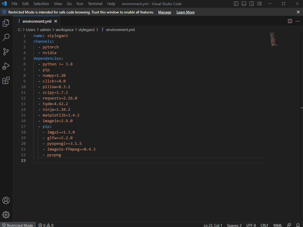This screenshot has height=227, width=303.
Task: Toggle the primary side bar layout icon
Action: (x=236, y=4)
